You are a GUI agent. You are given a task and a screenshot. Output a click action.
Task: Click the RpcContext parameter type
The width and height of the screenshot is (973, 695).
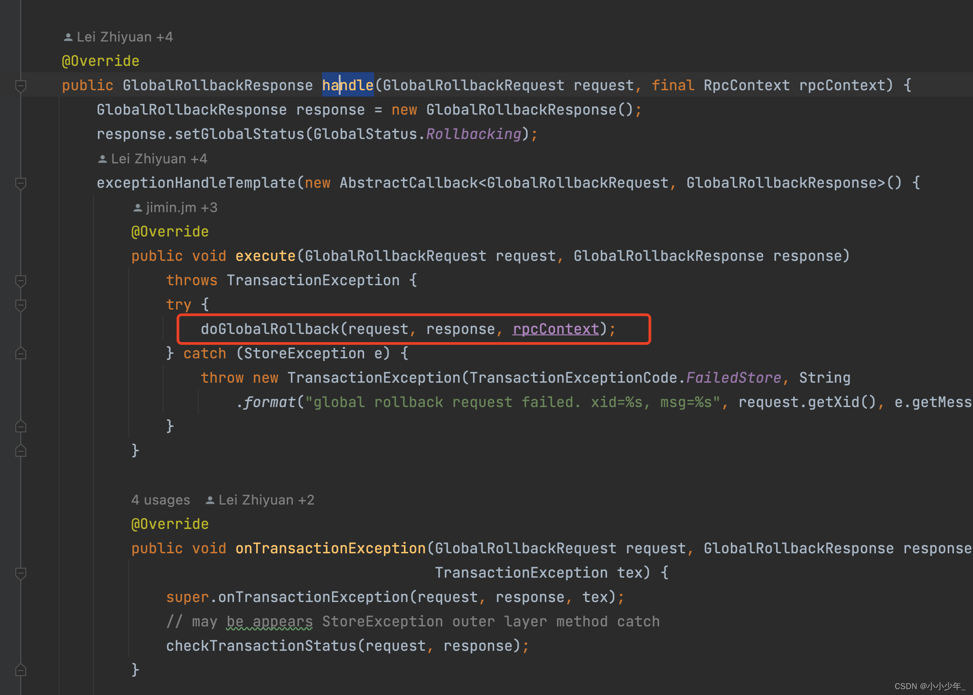747,85
